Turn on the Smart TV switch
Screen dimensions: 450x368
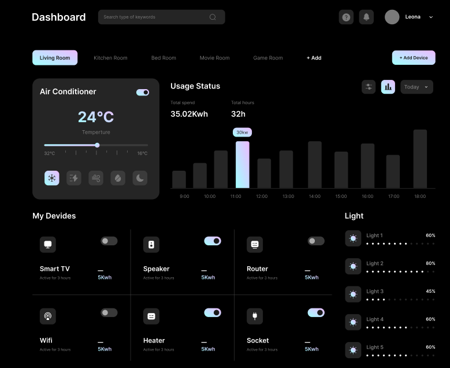click(109, 241)
